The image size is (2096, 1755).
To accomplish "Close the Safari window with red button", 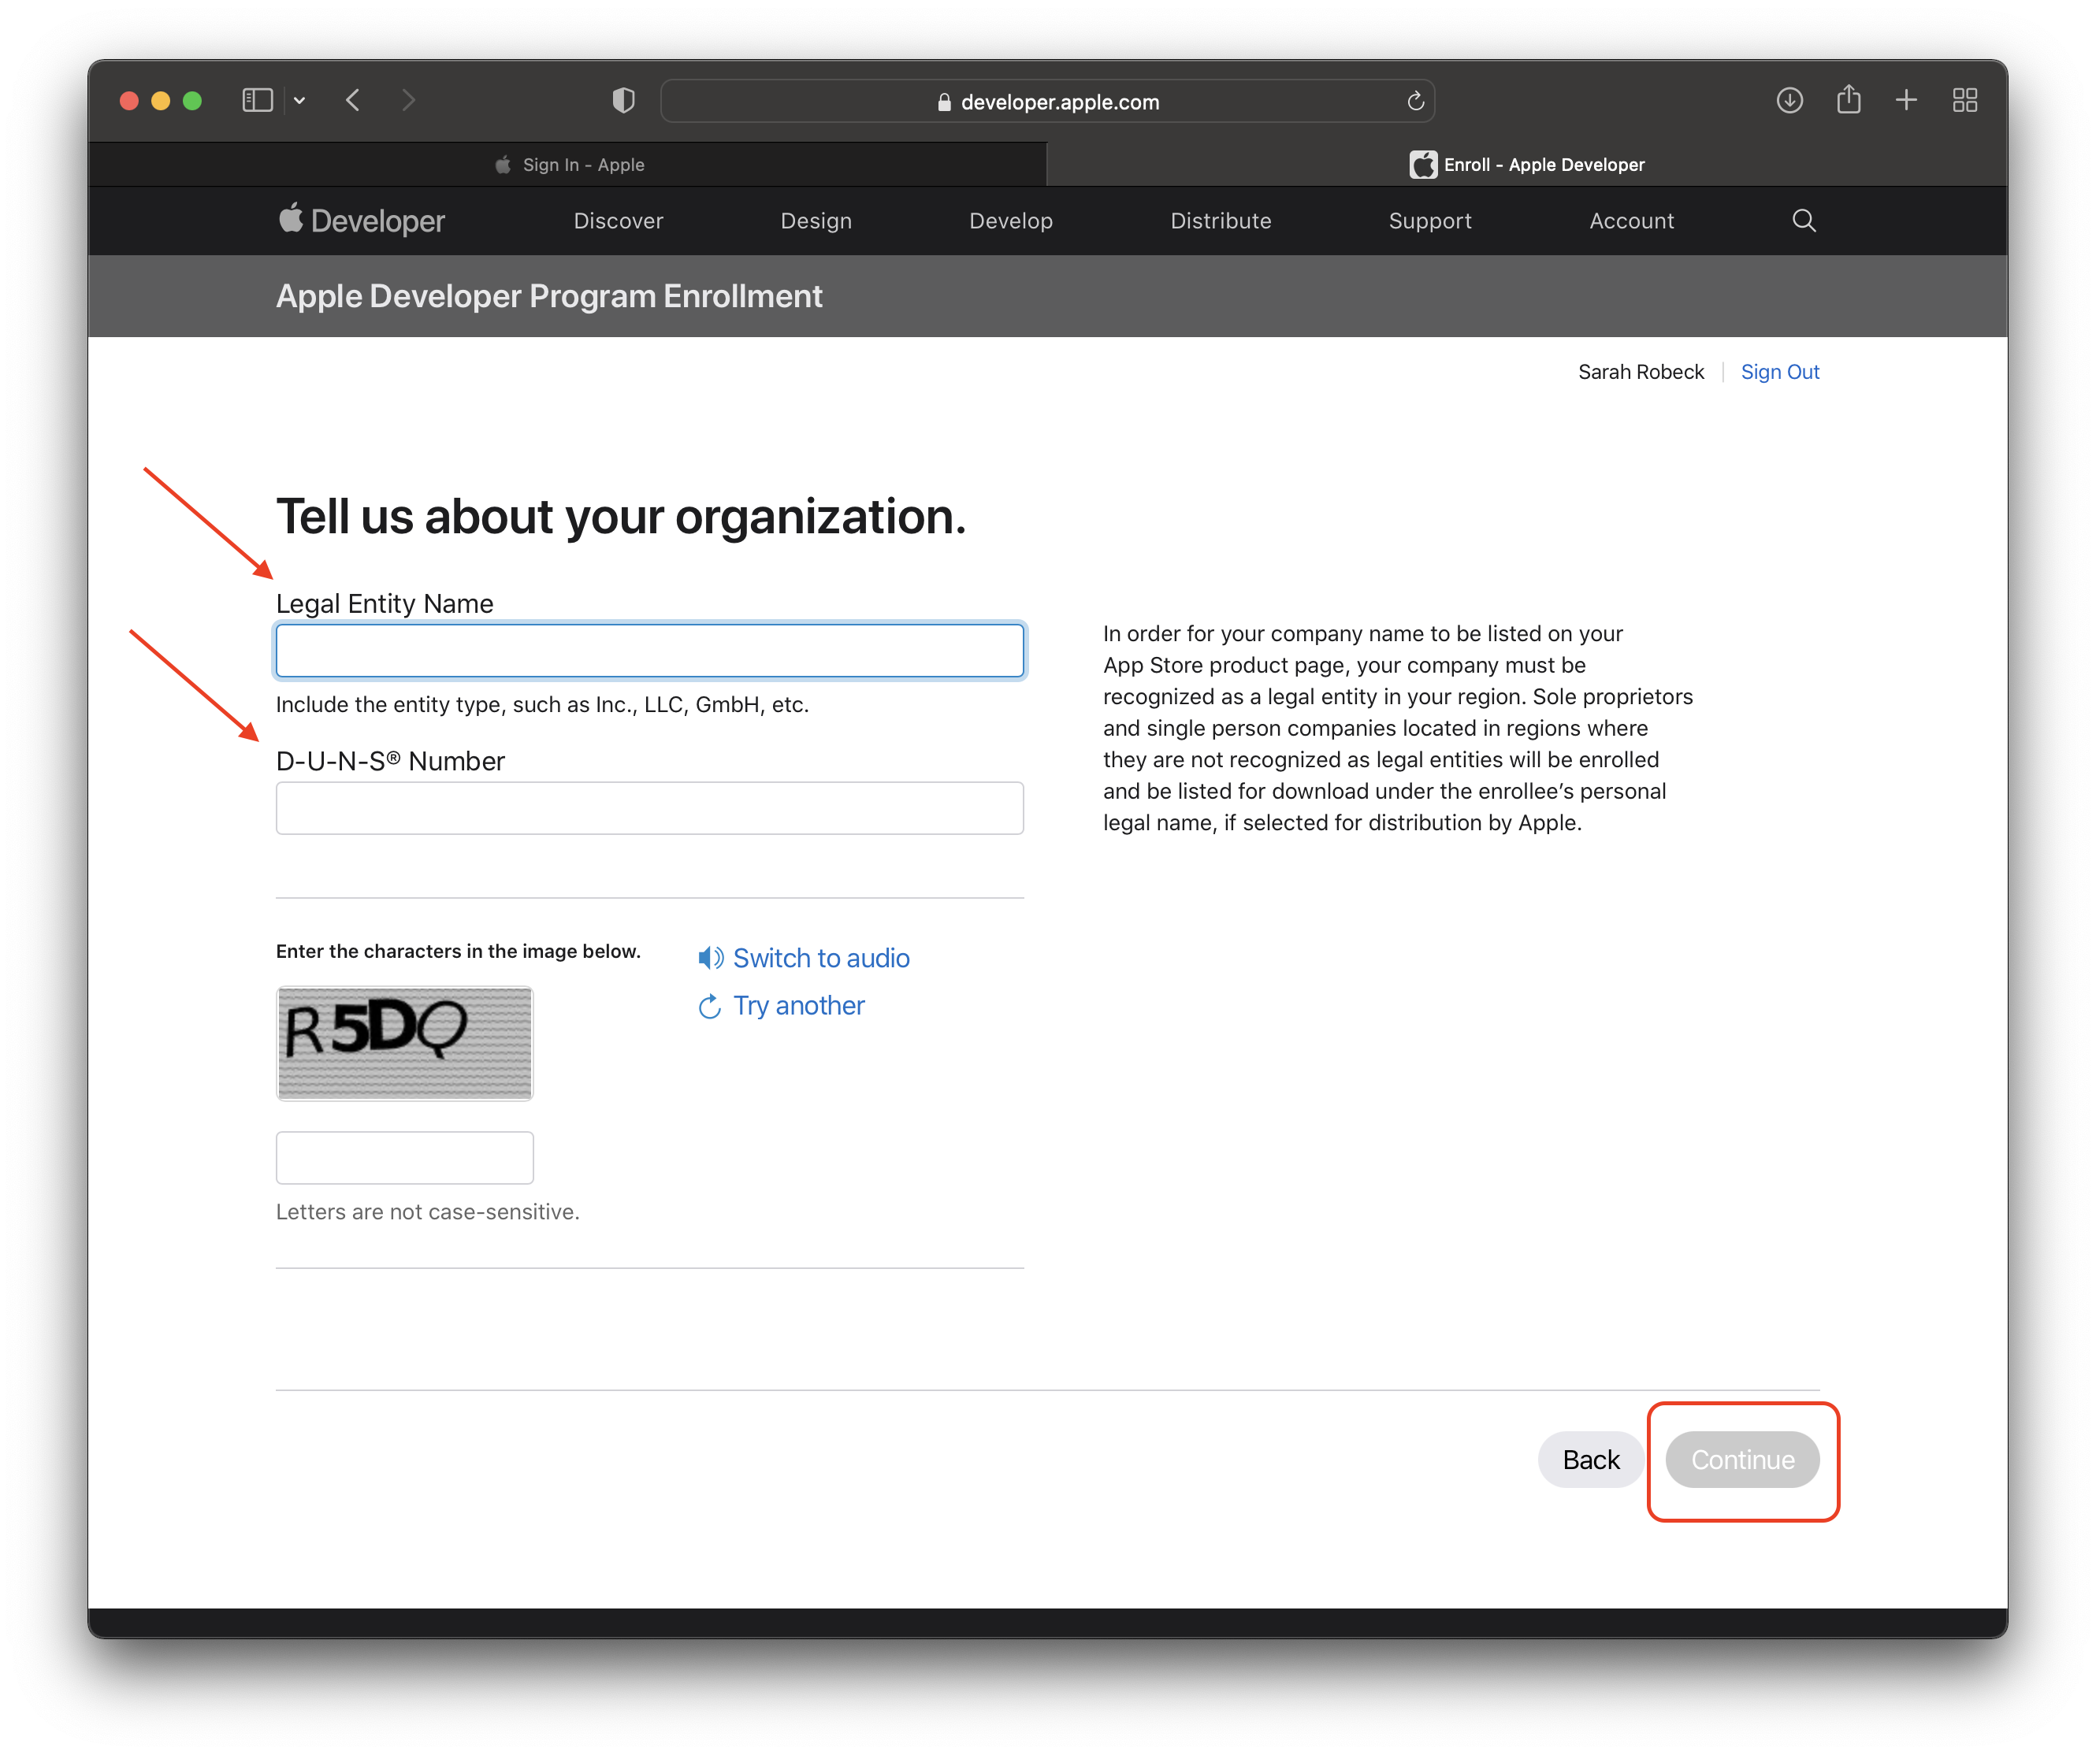I will click(128, 101).
